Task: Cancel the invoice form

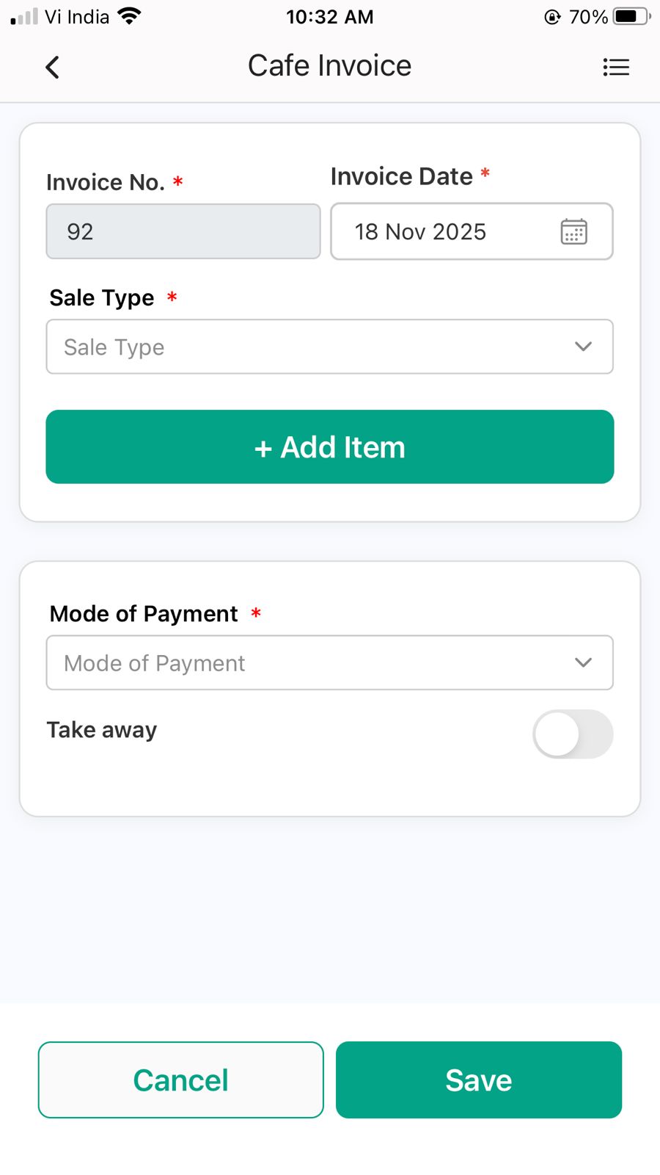Action: tap(180, 1080)
